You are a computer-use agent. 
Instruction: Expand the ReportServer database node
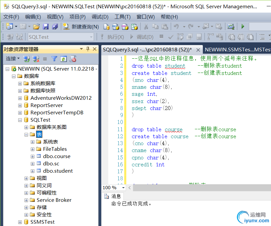tap(20, 105)
